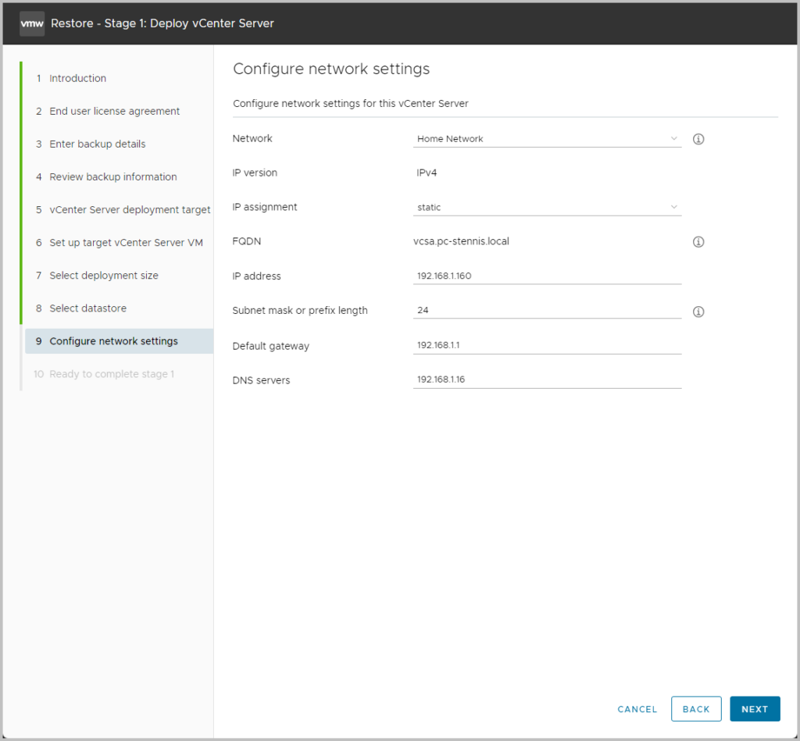The image size is (800, 741).
Task: Click the info icon next to FQDN
Action: [x=698, y=241]
